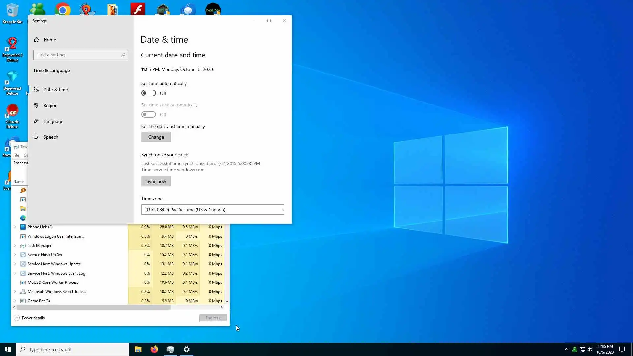Select the Region globe icon
The image size is (633, 356).
pyautogui.click(x=36, y=105)
